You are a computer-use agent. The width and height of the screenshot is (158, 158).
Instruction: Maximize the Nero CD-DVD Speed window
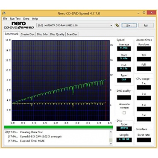(144, 13)
